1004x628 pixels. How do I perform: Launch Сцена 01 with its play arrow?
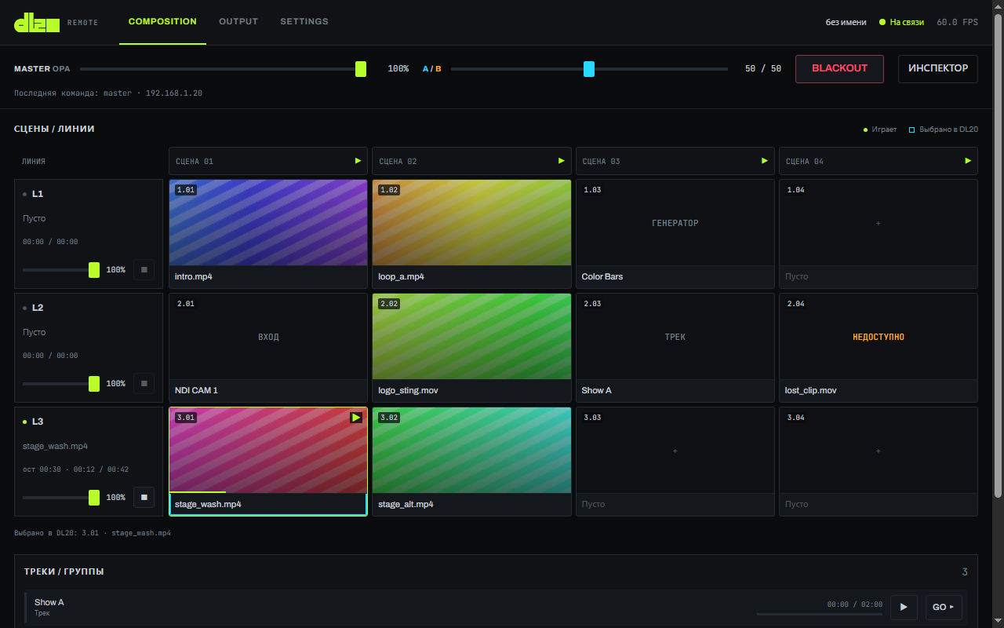pos(358,161)
